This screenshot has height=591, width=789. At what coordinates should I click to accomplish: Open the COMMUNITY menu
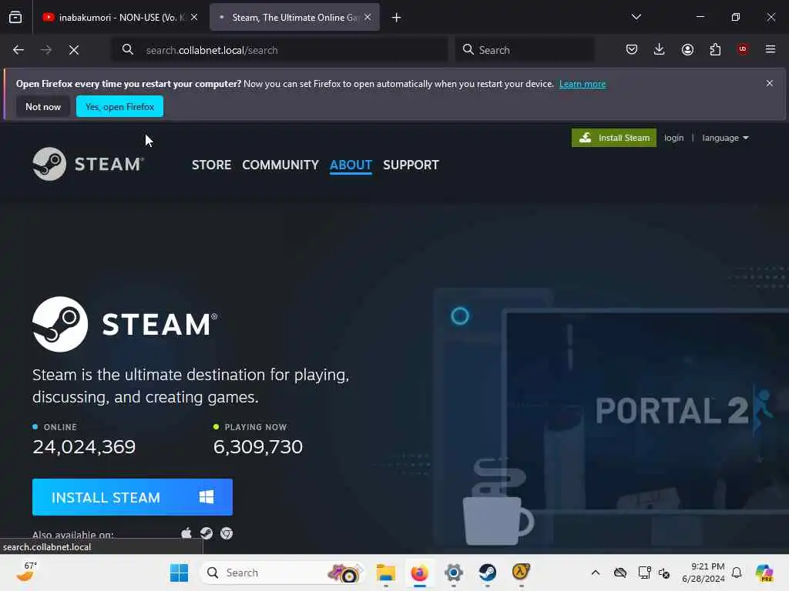click(x=280, y=165)
